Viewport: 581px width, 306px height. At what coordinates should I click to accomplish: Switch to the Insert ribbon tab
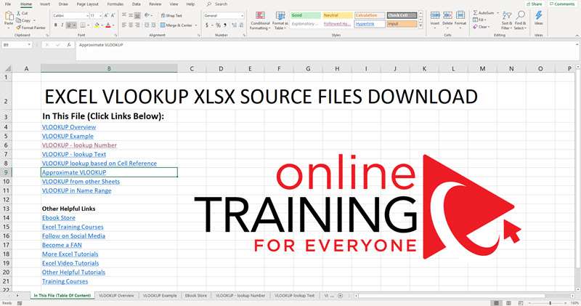[x=45, y=4]
